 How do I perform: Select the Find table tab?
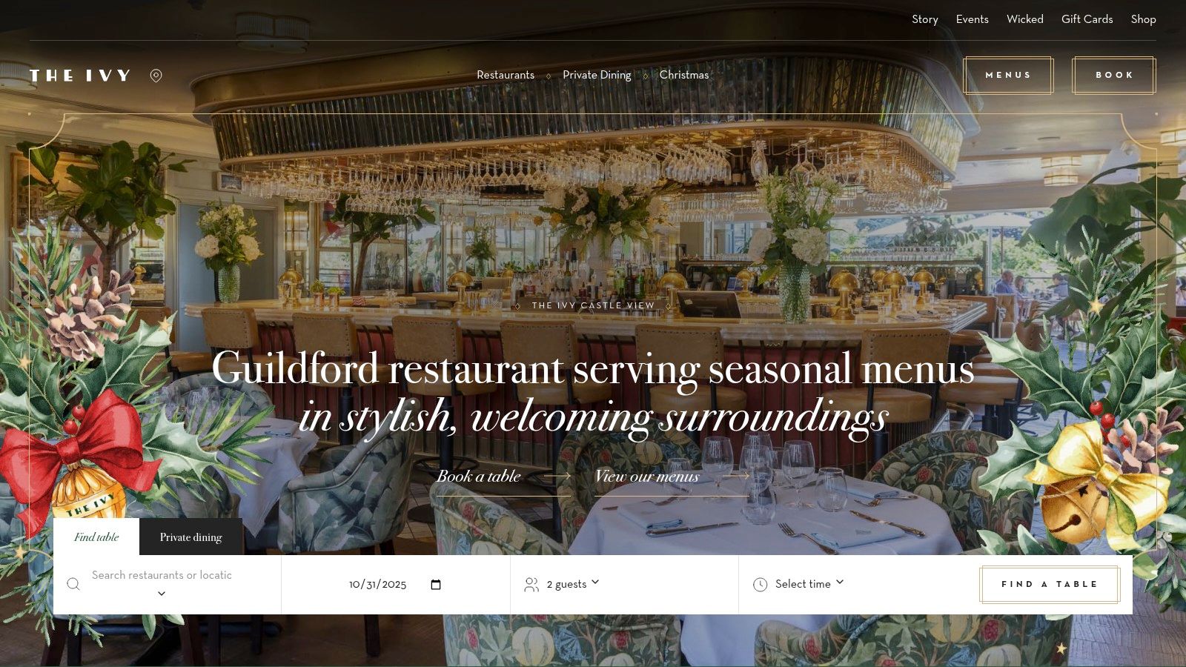click(x=96, y=537)
